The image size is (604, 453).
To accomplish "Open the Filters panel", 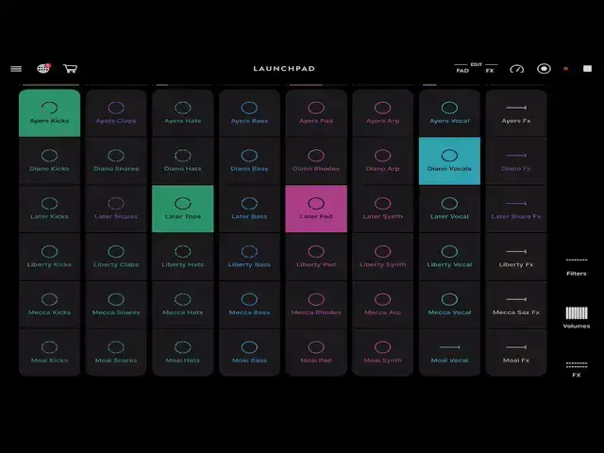I will [x=577, y=268].
